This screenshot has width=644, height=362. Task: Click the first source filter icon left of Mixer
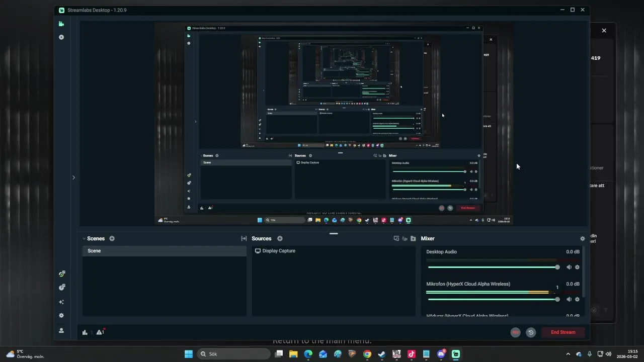point(396,239)
